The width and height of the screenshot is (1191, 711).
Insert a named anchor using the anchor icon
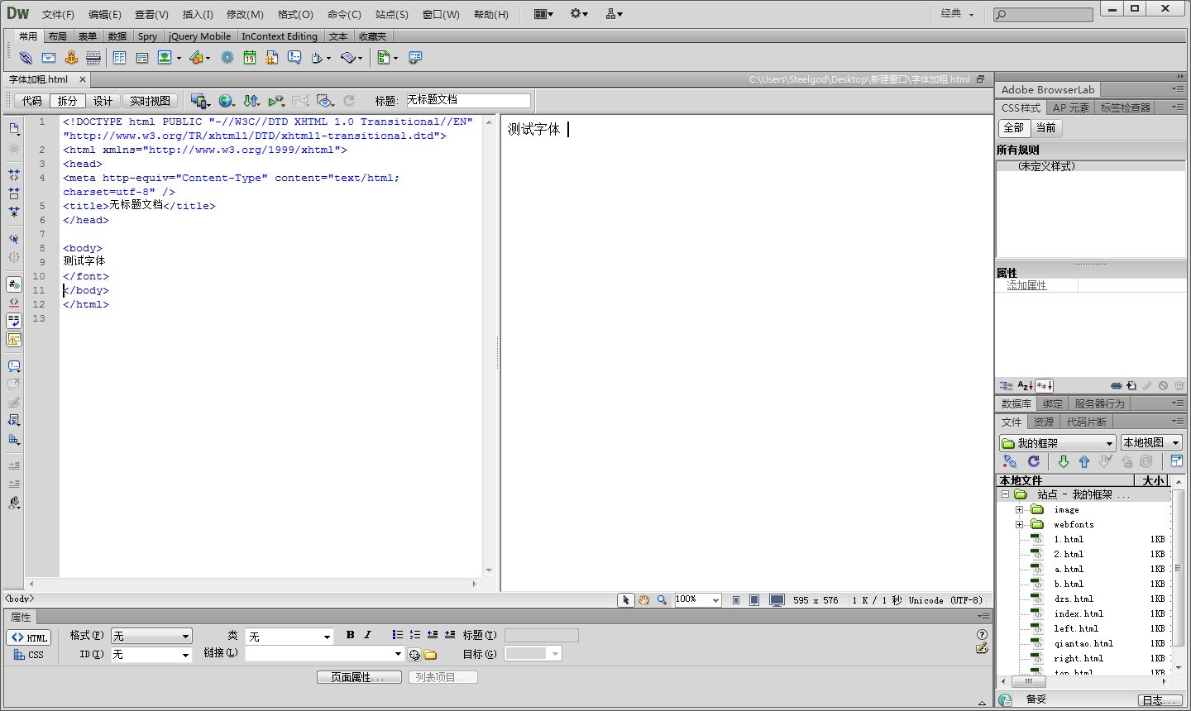[x=71, y=58]
